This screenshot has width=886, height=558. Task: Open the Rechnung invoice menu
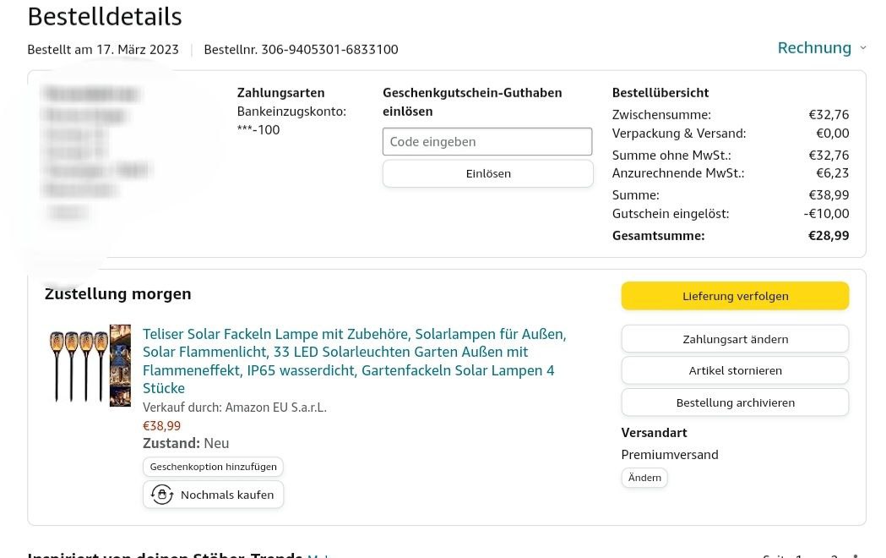(813, 48)
